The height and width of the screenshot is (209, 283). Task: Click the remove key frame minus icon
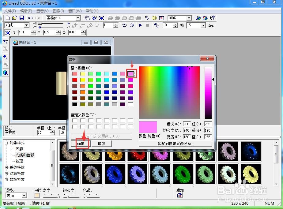click(x=82, y=25)
